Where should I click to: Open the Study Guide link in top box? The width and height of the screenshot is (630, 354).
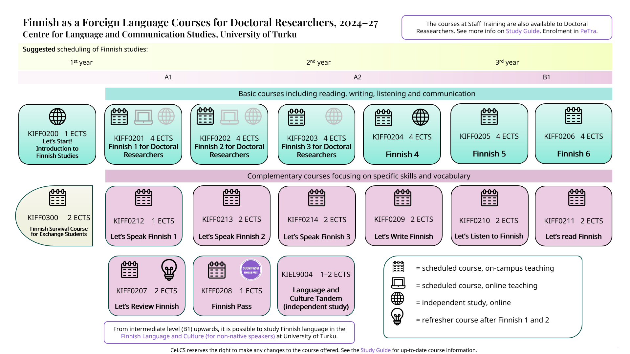click(522, 31)
